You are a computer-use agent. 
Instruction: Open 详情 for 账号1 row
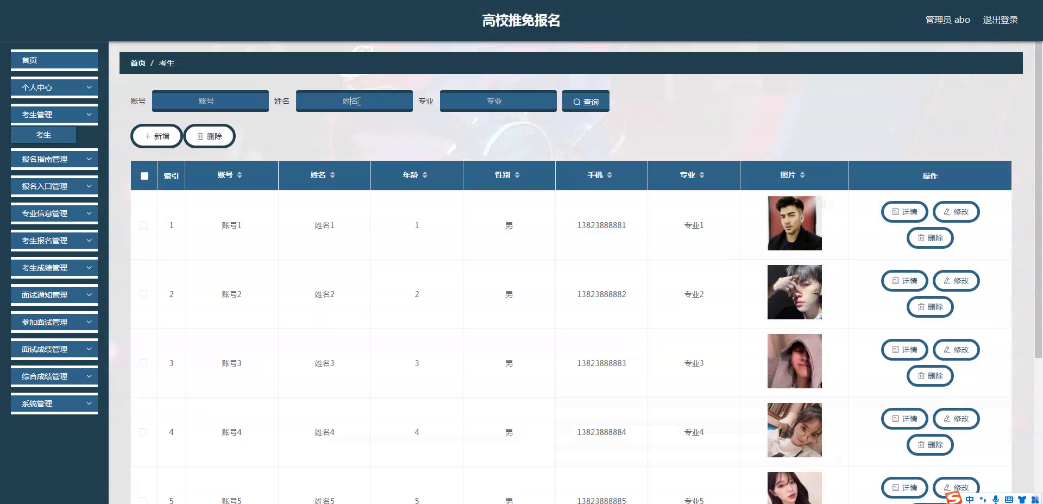click(904, 212)
